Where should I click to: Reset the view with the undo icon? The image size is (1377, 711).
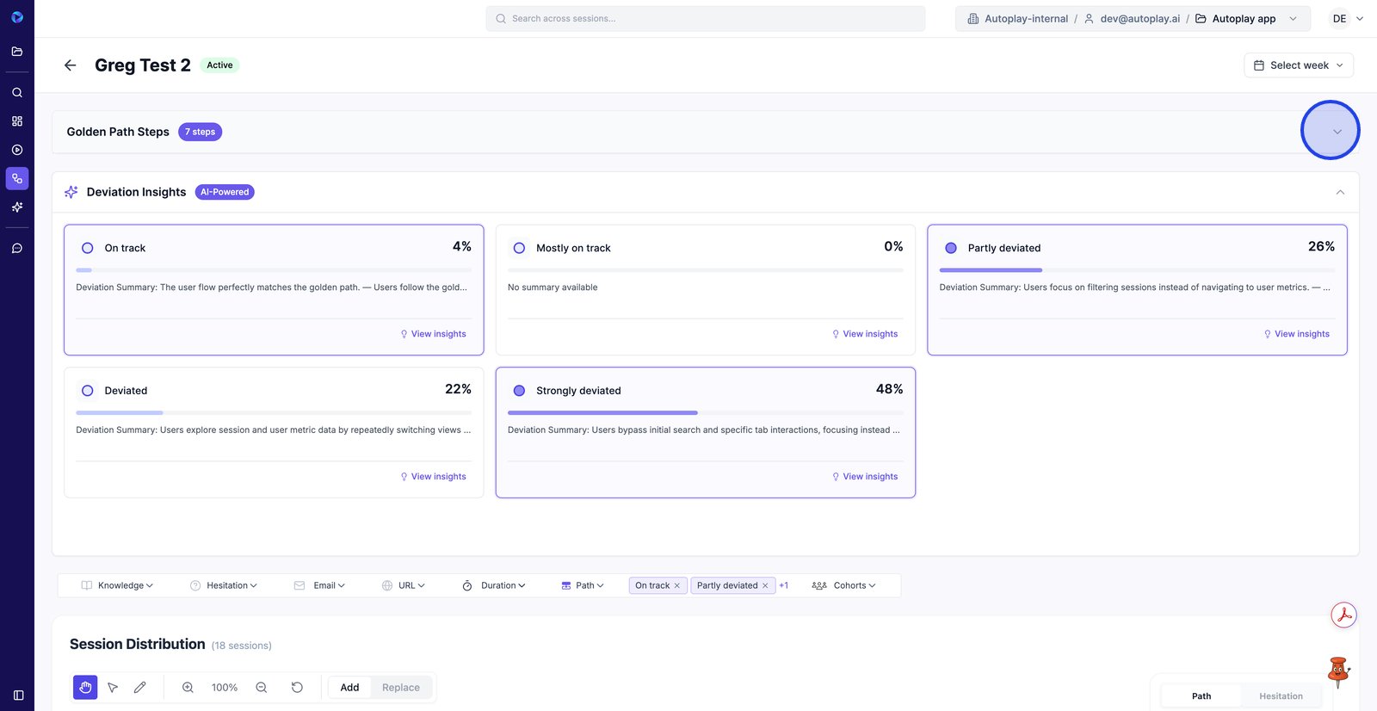click(297, 687)
